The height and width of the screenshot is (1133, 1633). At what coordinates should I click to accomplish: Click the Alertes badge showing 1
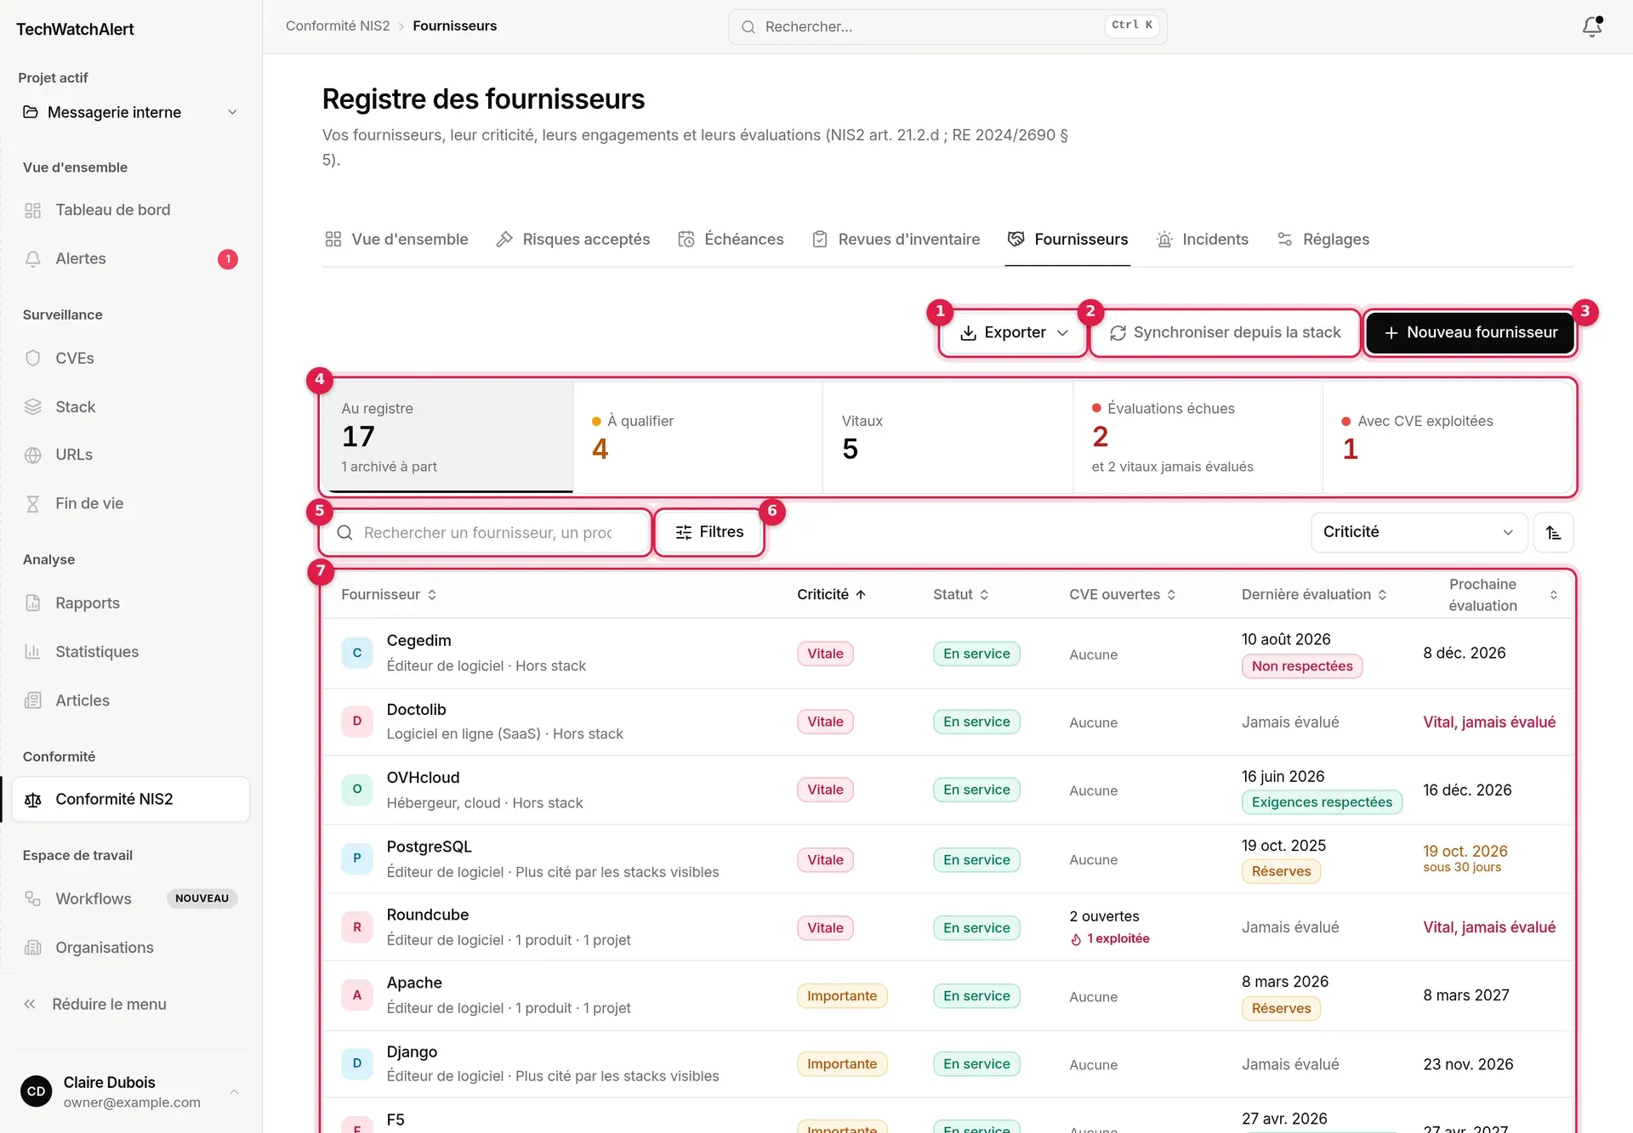coord(228,259)
